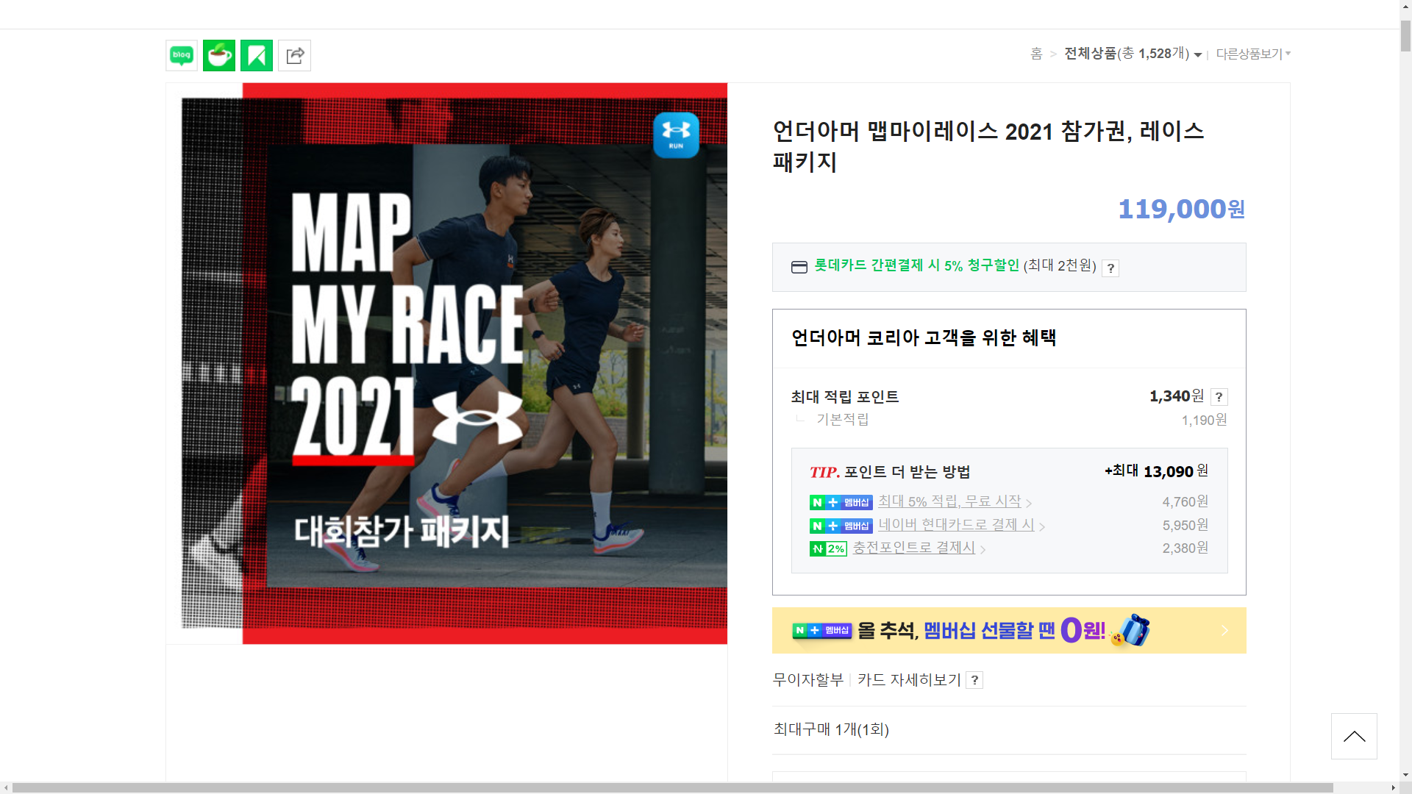Click the green Keep bookmark icon
This screenshot has height=794, width=1412.
coord(257,55)
